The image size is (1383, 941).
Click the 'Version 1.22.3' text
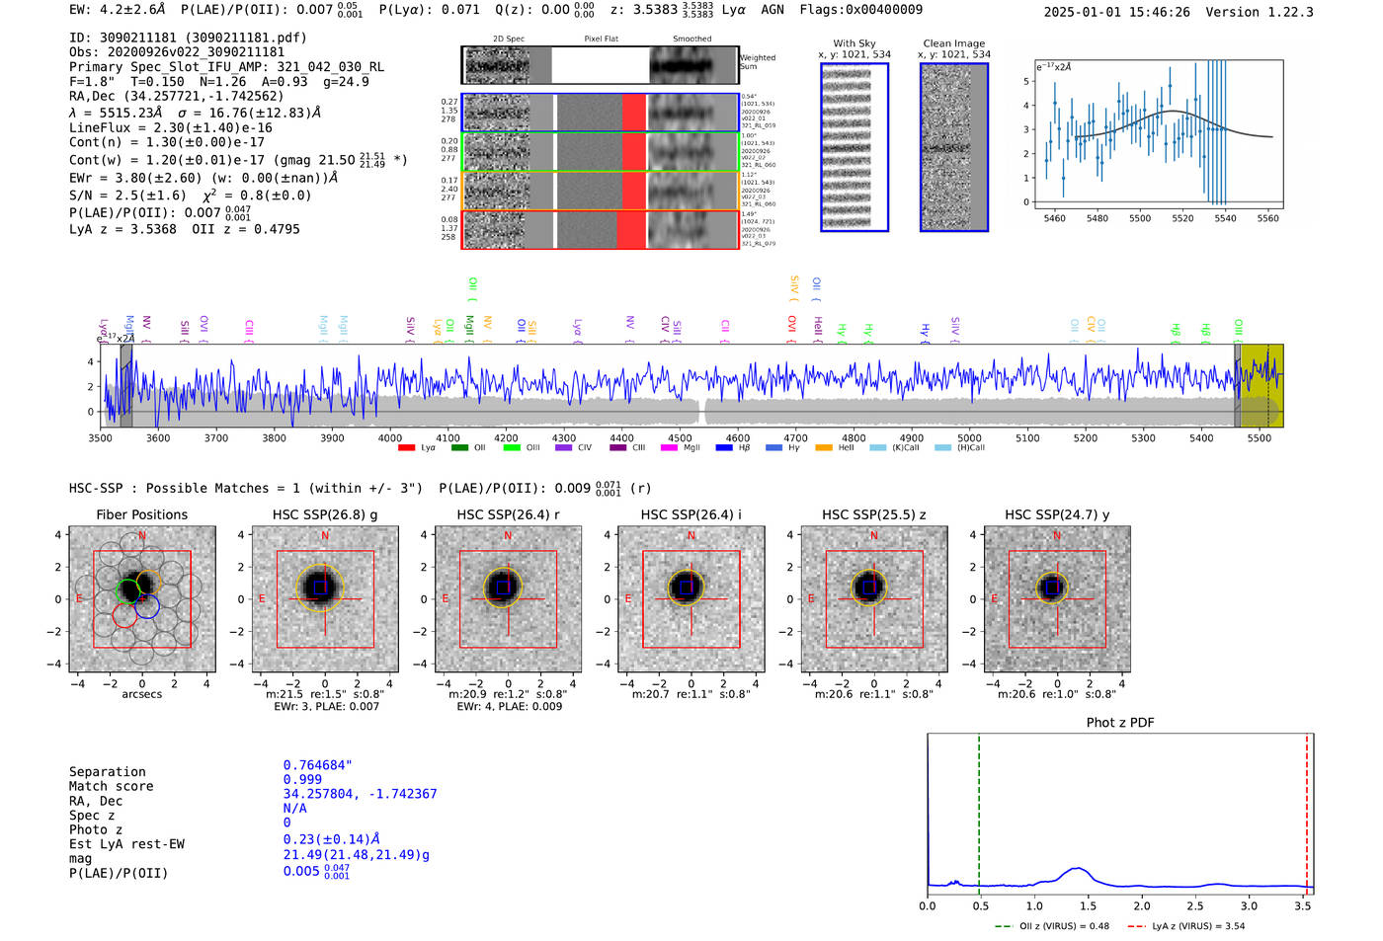point(1260,12)
